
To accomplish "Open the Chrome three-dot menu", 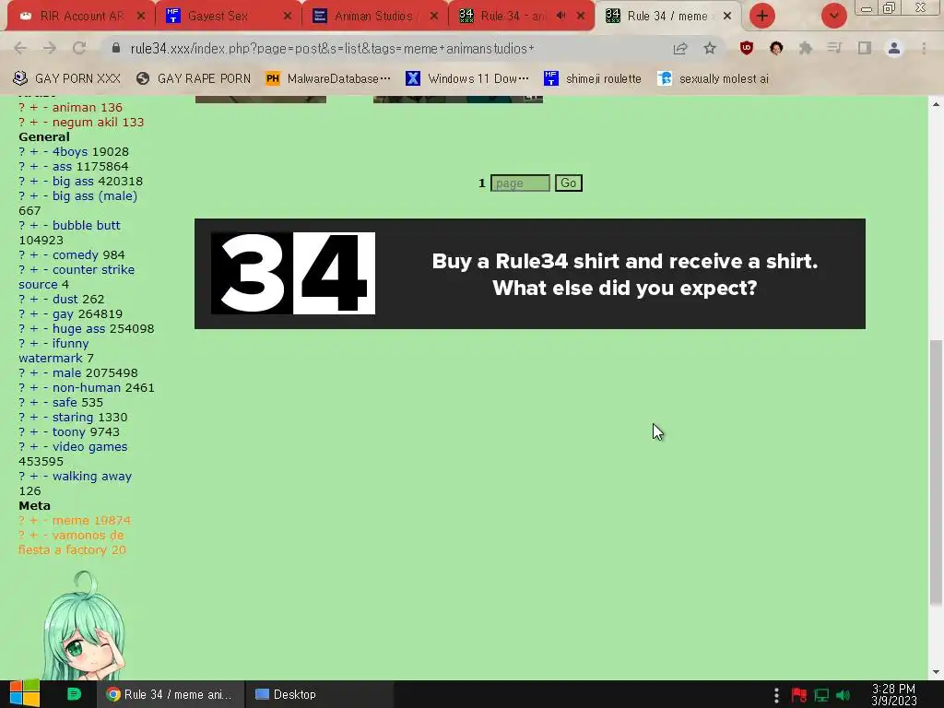I will 924,48.
